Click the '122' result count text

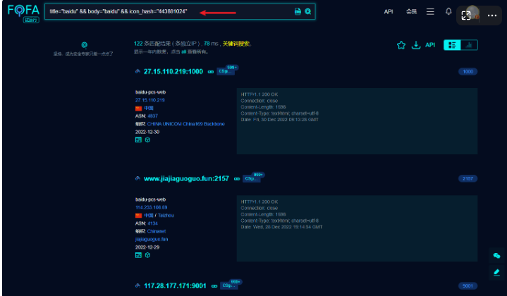pyautogui.click(x=138, y=44)
